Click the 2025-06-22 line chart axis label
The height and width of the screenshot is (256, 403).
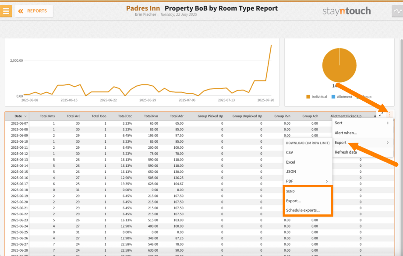(x=108, y=100)
